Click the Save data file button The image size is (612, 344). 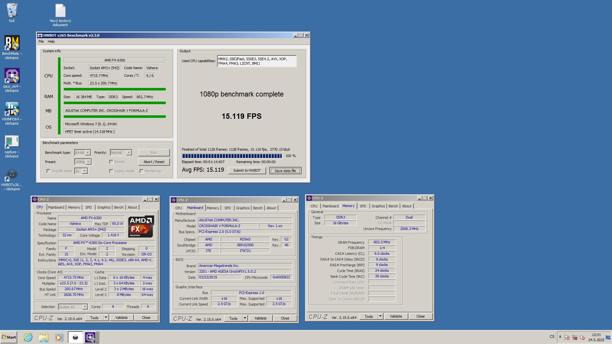point(285,171)
